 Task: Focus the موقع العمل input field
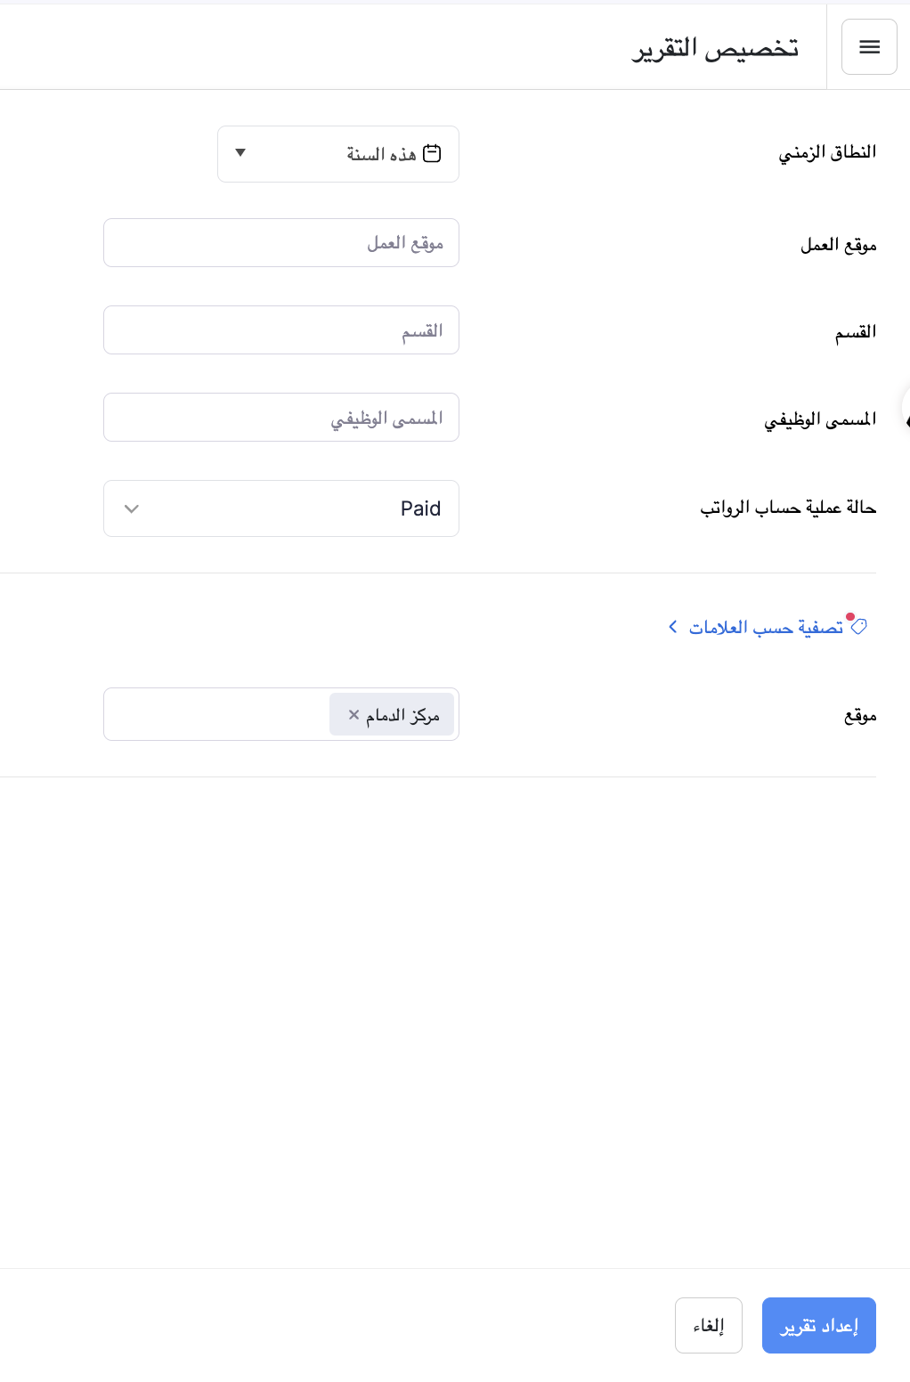pos(281,243)
